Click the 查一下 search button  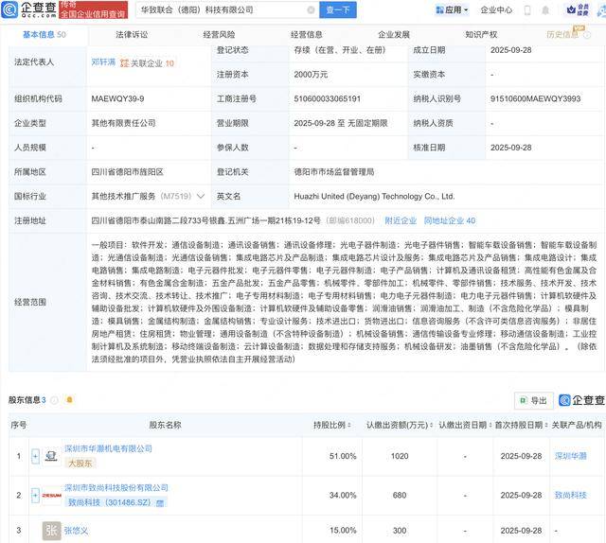click(338, 9)
